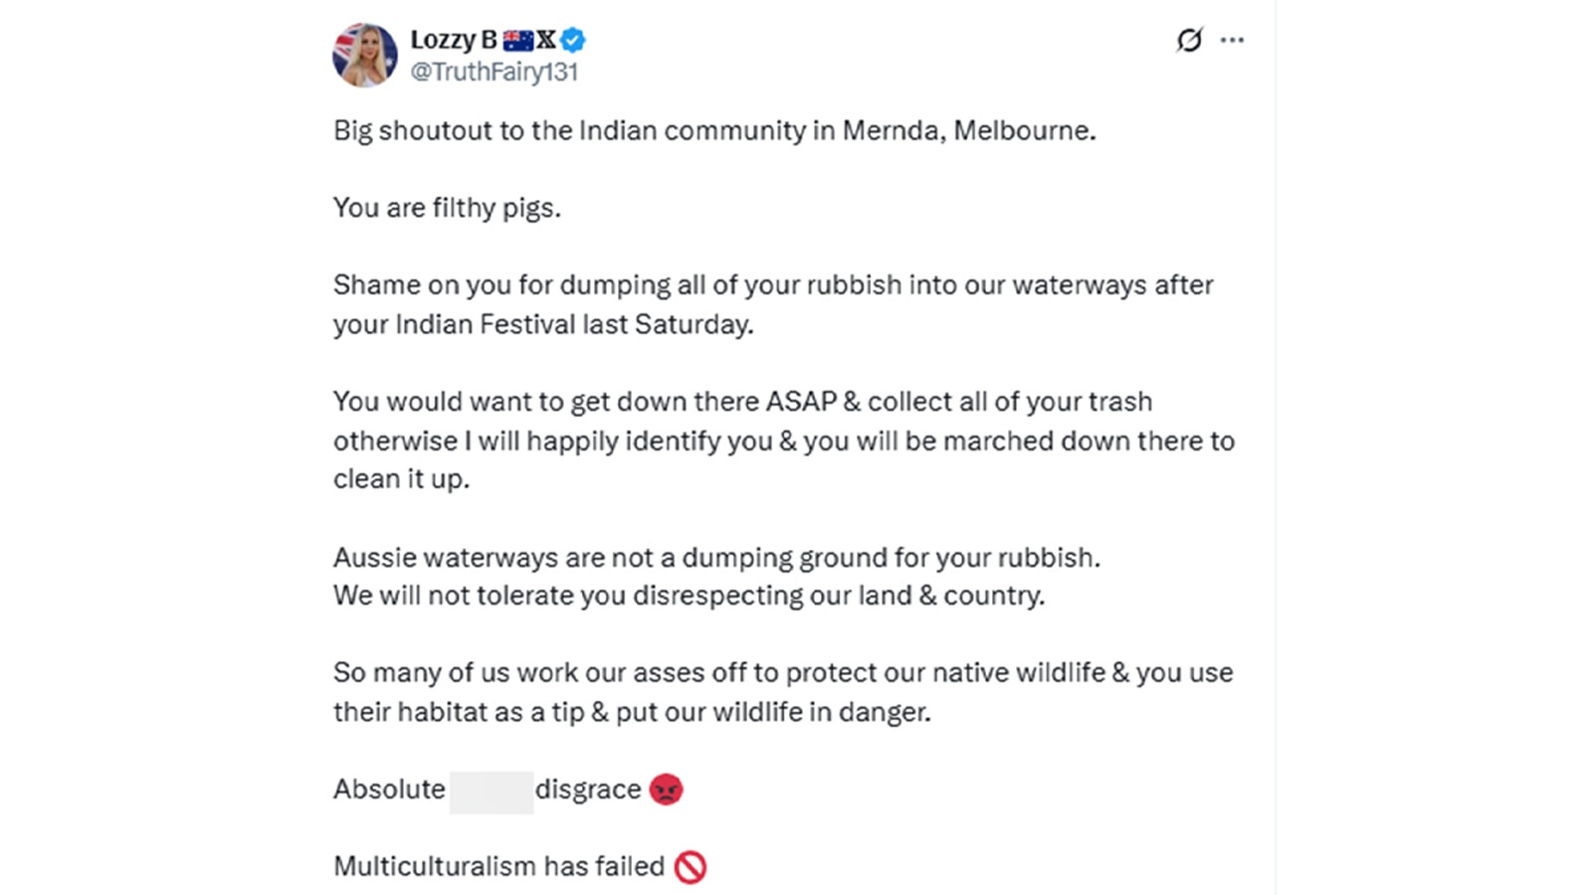
Task: Click the grey redacted box after 'Absolute'
Action: 492,791
